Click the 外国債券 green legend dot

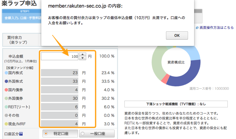click(x=6, y=99)
